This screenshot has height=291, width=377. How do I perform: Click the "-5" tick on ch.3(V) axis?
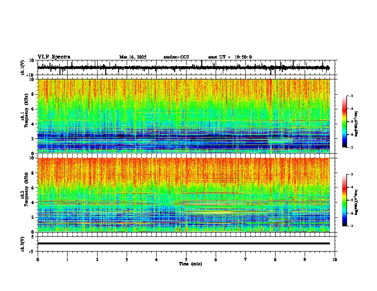32,252
